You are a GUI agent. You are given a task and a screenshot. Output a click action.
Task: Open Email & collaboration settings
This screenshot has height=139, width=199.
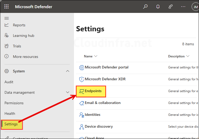point(103,103)
